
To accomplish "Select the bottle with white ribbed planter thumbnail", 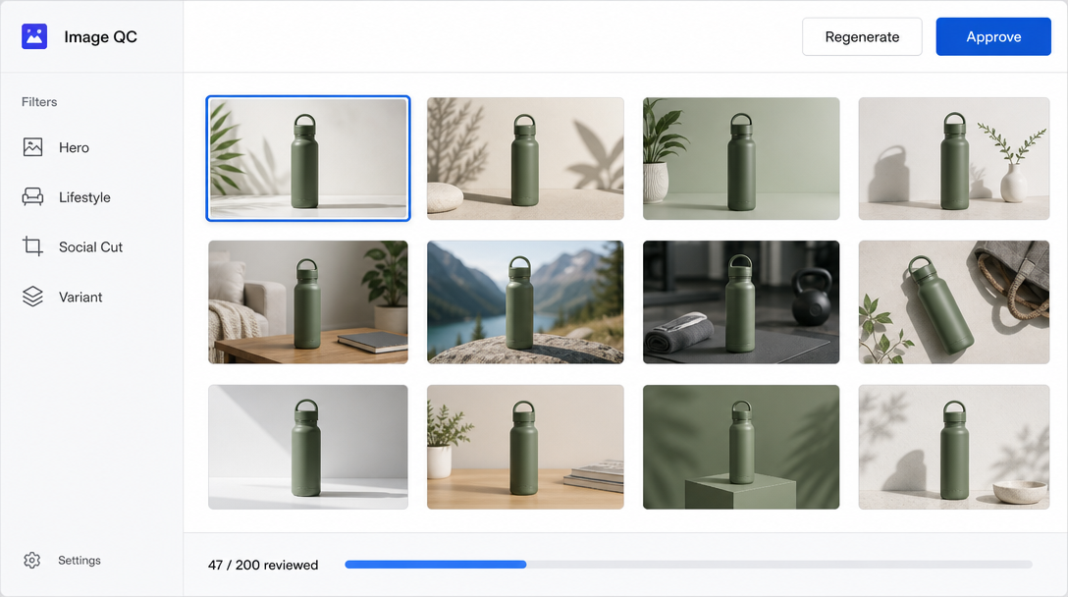I will click(741, 158).
